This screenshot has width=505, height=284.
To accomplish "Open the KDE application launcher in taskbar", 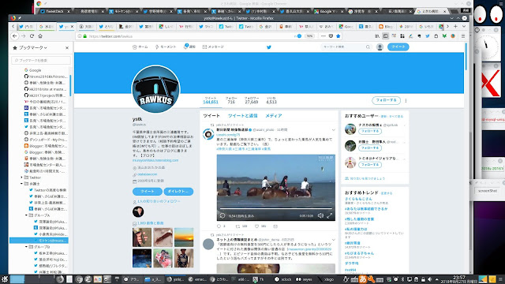I will [4, 279].
